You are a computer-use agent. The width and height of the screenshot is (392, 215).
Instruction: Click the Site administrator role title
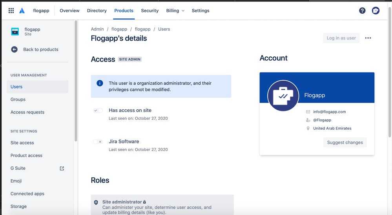click(122, 202)
